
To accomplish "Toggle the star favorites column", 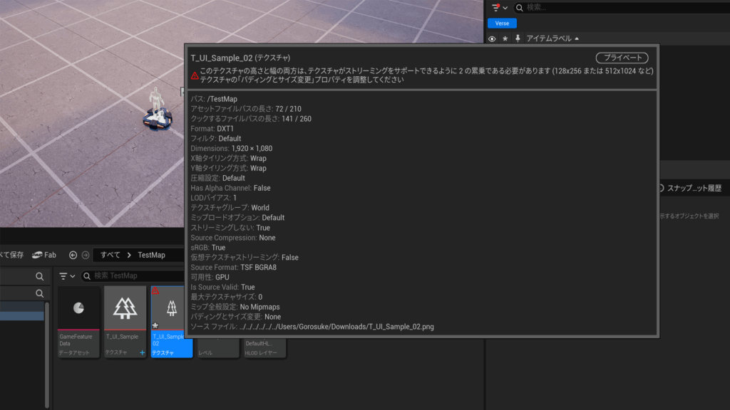I will tap(505, 38).
